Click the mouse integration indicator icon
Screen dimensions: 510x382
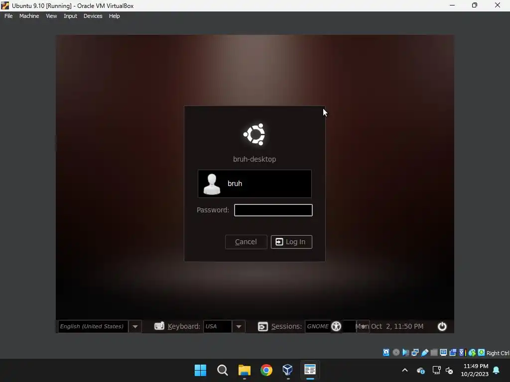pos(472,353)
